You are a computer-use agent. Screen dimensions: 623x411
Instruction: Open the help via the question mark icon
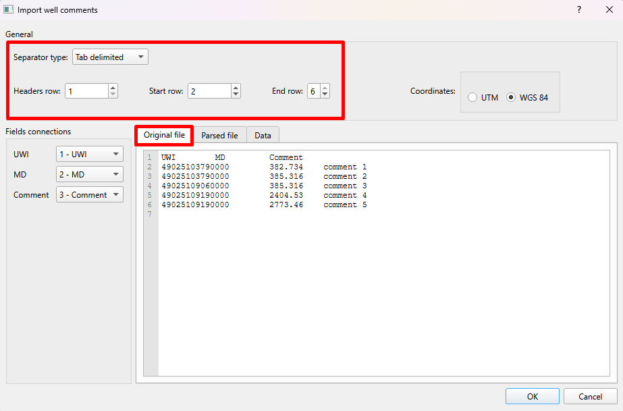click(x=578, y=9)
